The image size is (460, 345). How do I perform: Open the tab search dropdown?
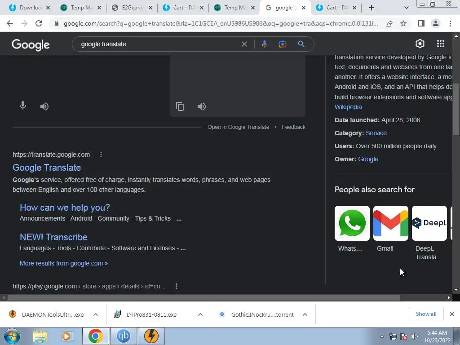pos(406,8)
